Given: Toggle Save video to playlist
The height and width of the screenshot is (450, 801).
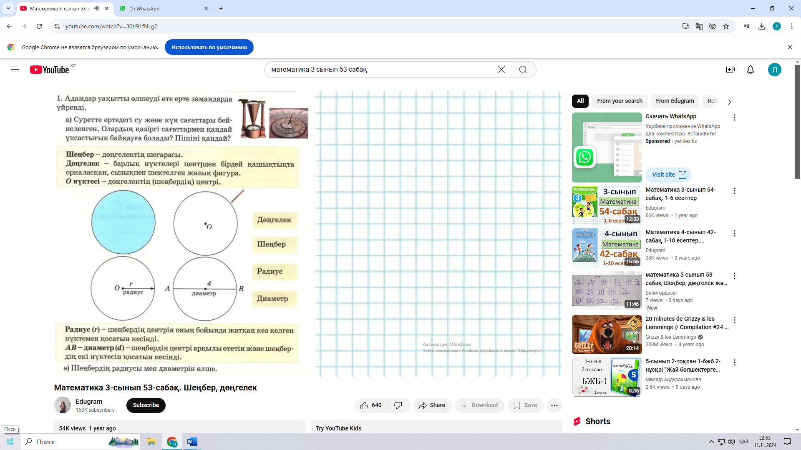Looking at the screenshot, I should 525,405.
